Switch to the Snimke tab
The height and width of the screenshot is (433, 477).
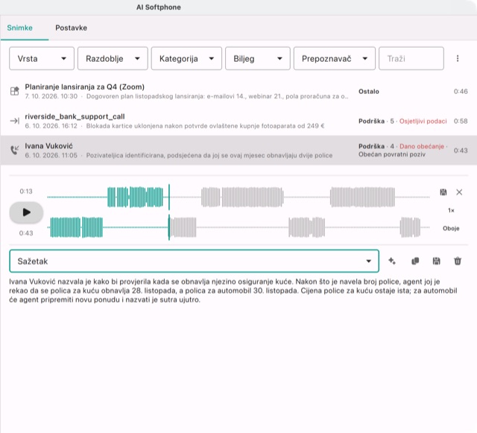(20, 28)
